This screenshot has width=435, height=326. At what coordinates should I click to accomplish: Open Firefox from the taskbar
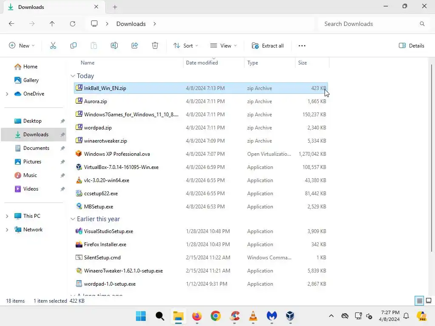(197, 316)
